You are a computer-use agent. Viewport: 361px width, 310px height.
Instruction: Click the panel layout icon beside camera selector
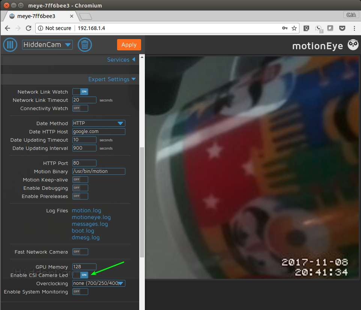[10, 45]
